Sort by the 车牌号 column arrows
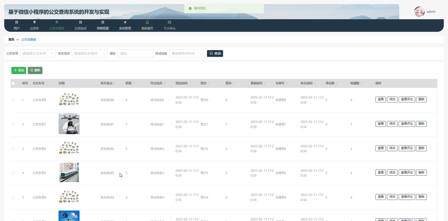This screenshot has height=221, width=448. pyautogui.click(x=287, y=83)
